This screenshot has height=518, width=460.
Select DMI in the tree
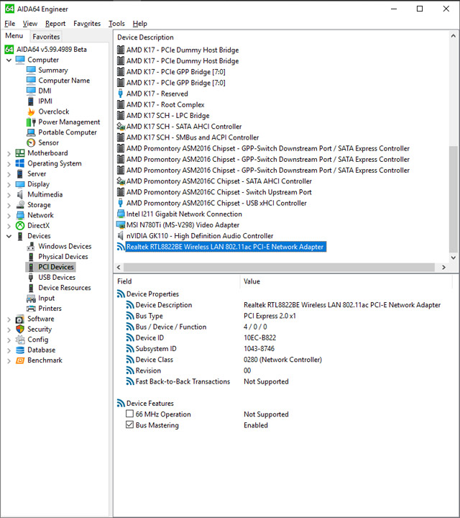pyautogui.click(x=45, y=91)
